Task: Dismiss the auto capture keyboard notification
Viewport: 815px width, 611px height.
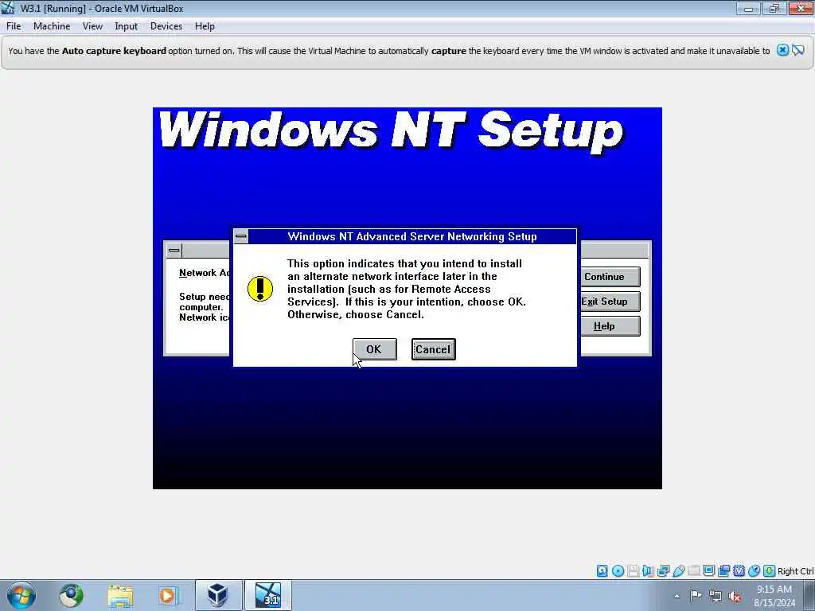Action: [782, 50]
